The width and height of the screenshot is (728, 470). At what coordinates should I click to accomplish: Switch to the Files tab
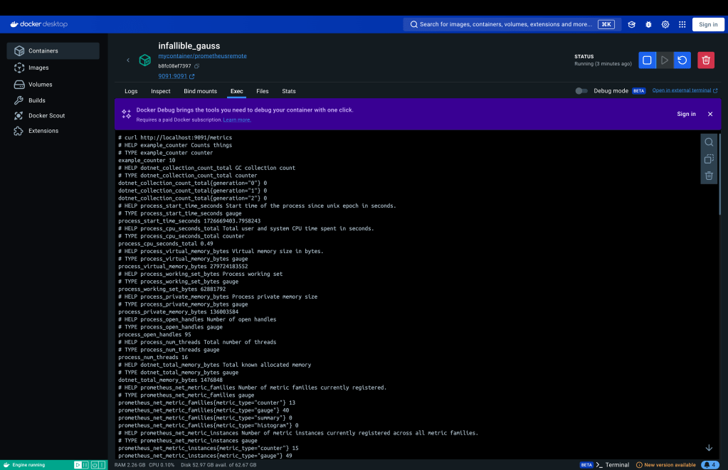263,92
